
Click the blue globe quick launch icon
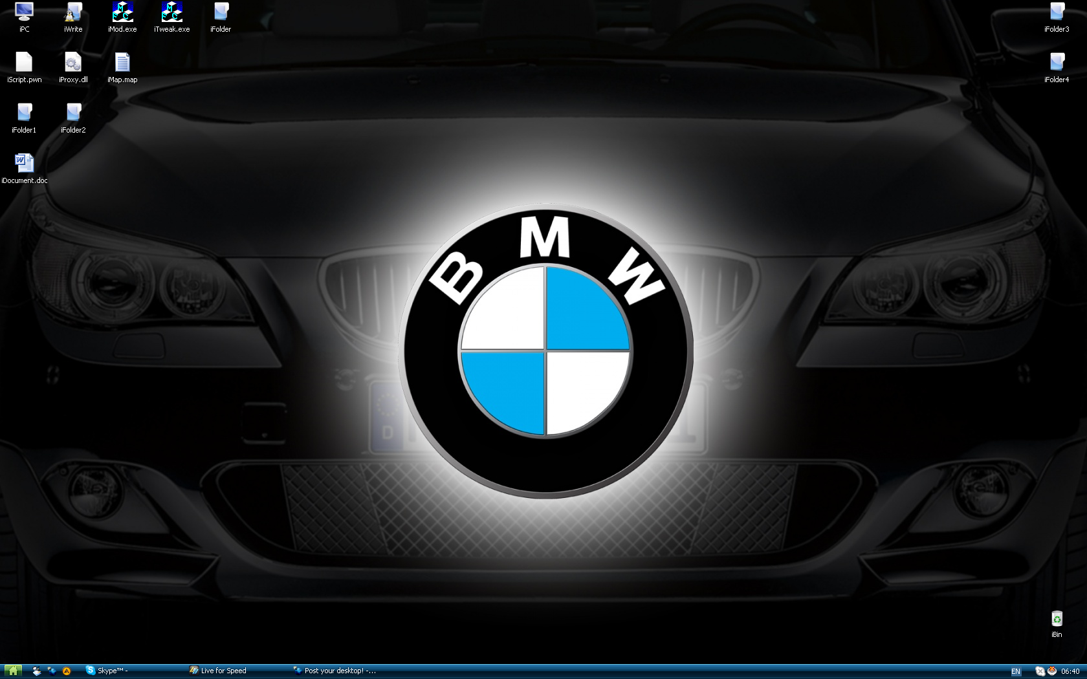pyautogui.click(x=52, y=671)
